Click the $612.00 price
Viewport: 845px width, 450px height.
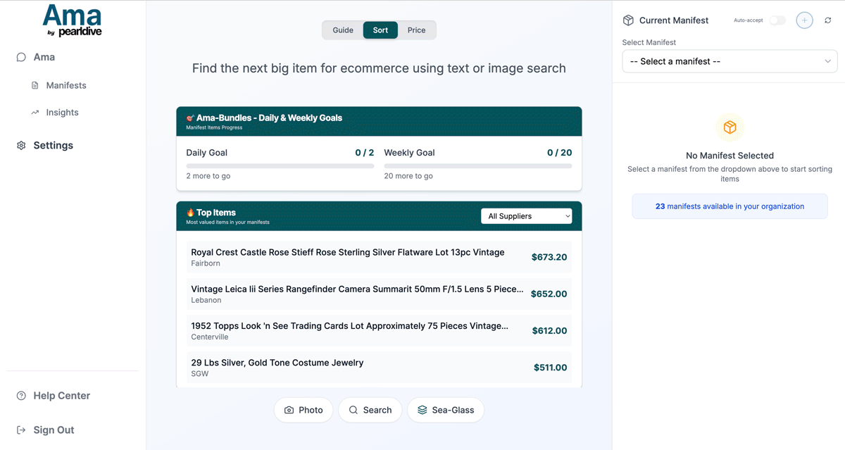[550, 330]
